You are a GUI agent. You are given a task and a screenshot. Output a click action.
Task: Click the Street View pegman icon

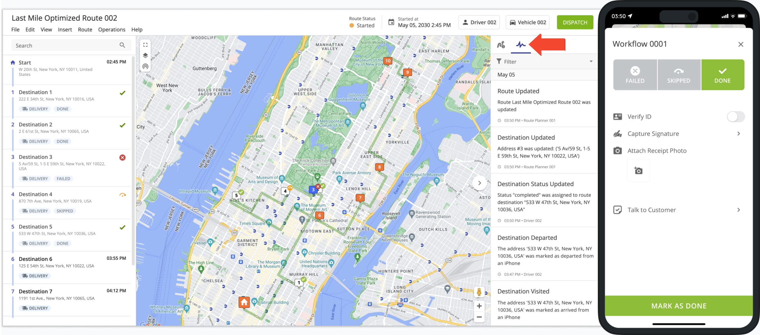(x=479, y=292)
